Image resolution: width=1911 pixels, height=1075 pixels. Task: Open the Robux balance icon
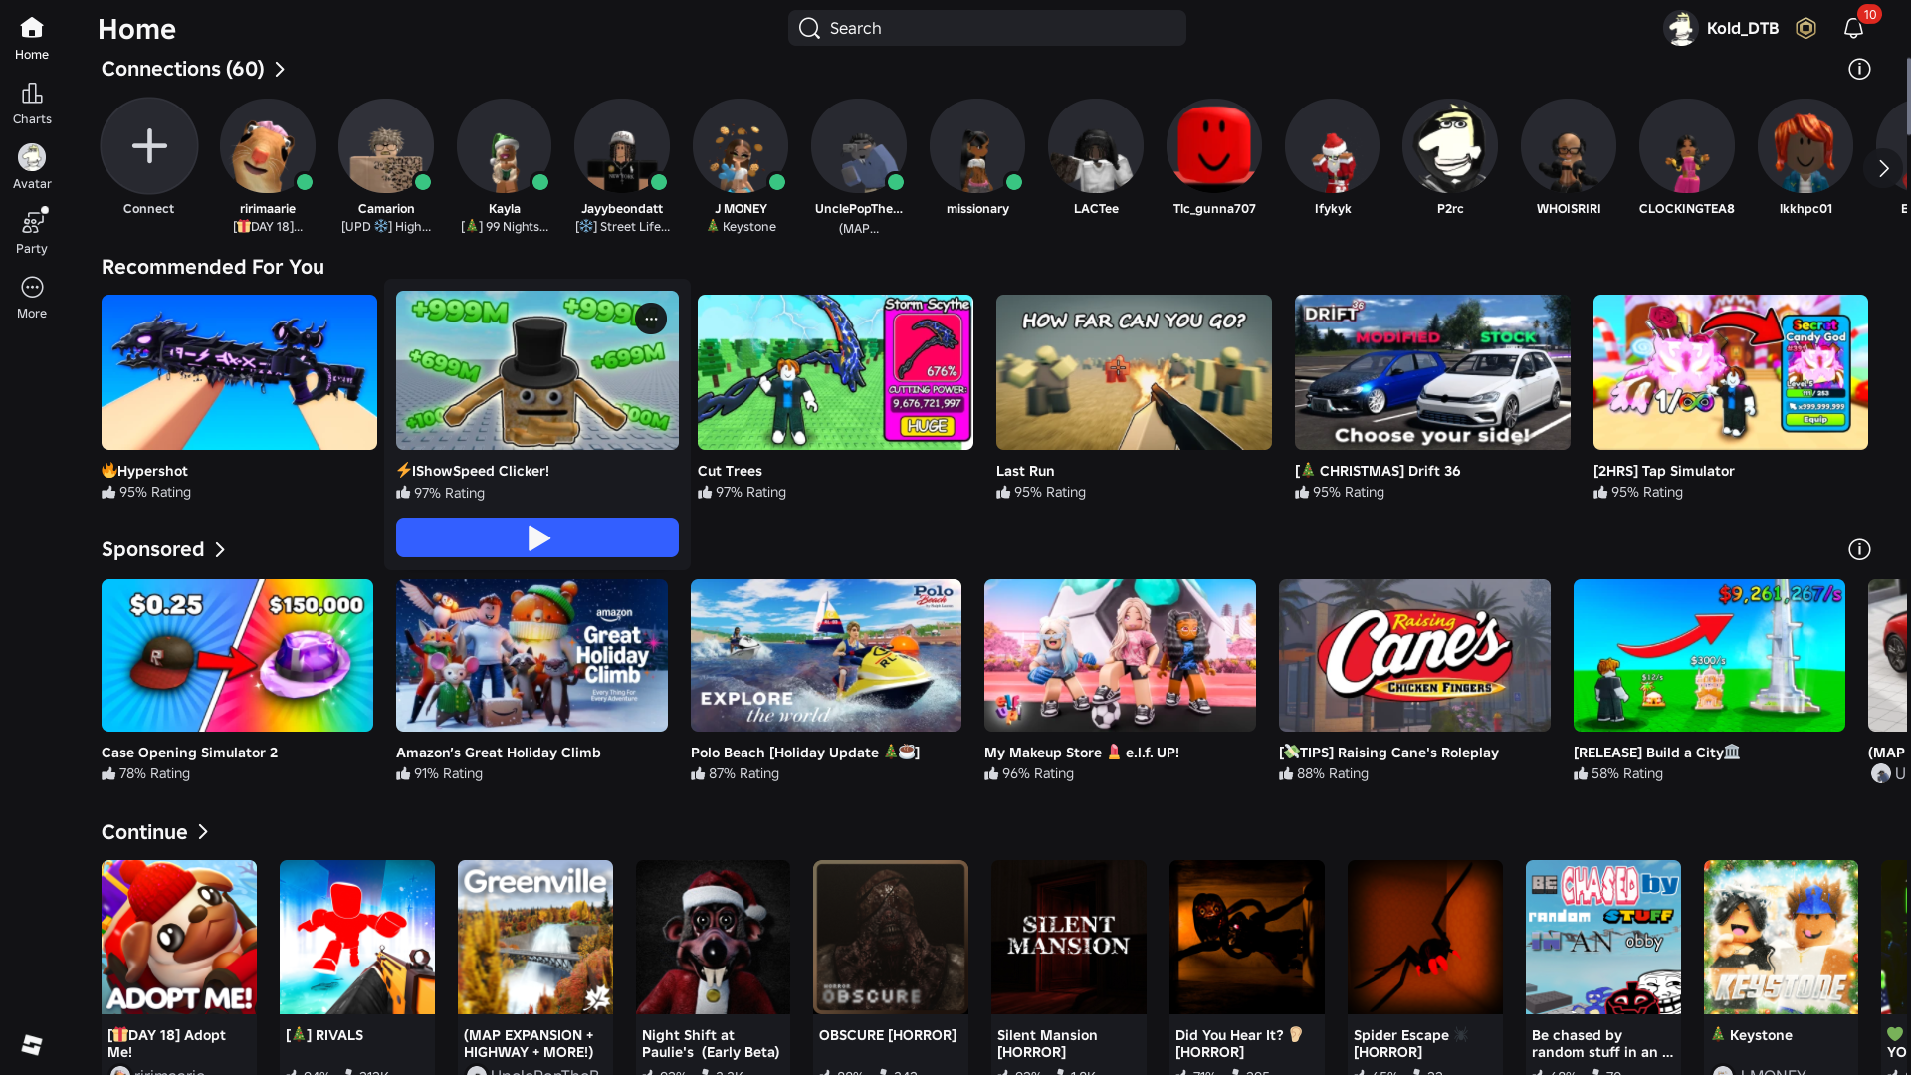(x=1805, y=28)
